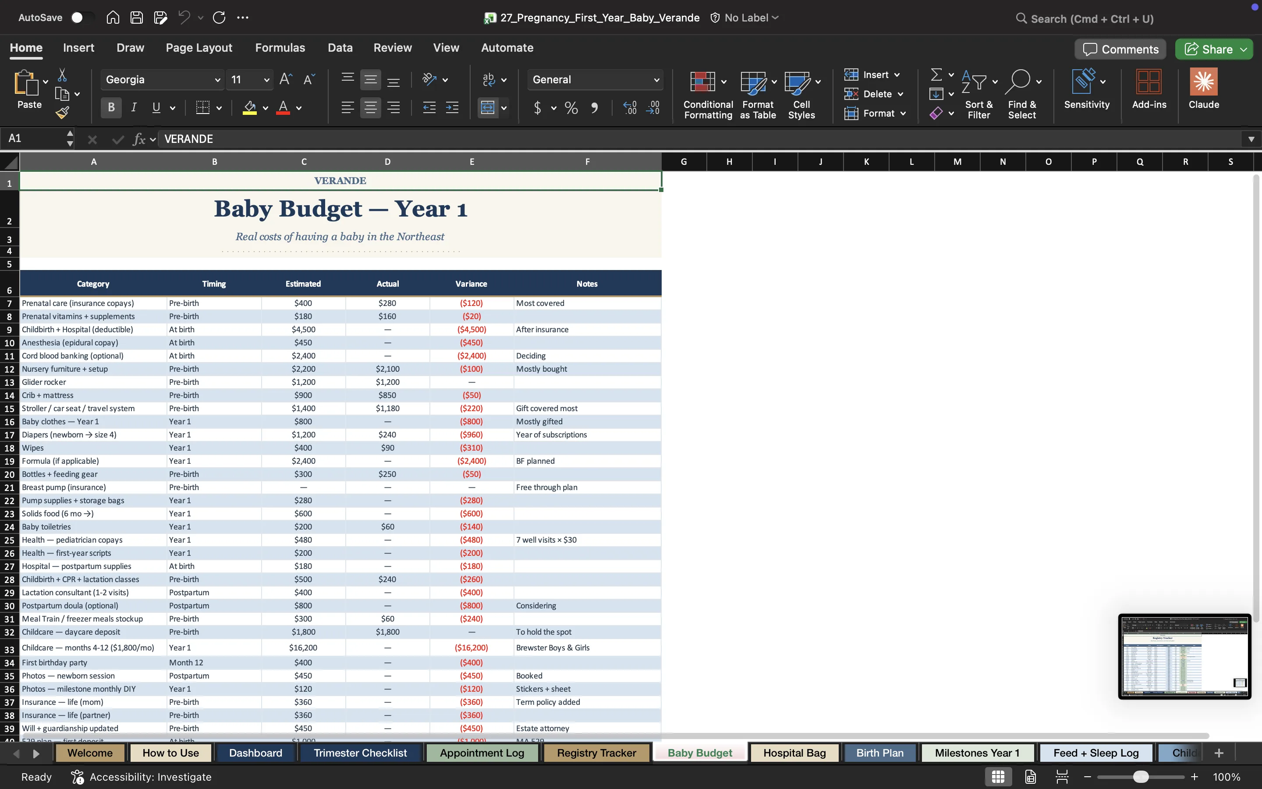
Task: Click the Comma Style icon
Action: click(x=594, y=108)
